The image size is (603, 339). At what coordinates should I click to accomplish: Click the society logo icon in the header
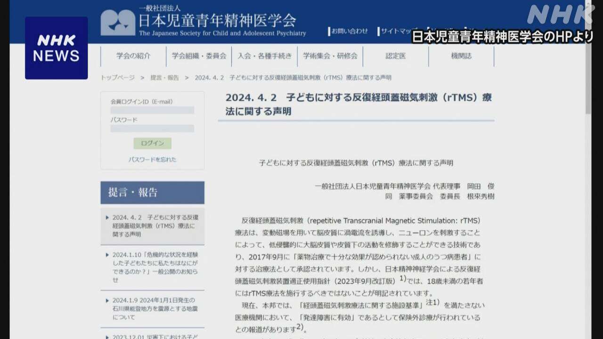coord(118,22)
